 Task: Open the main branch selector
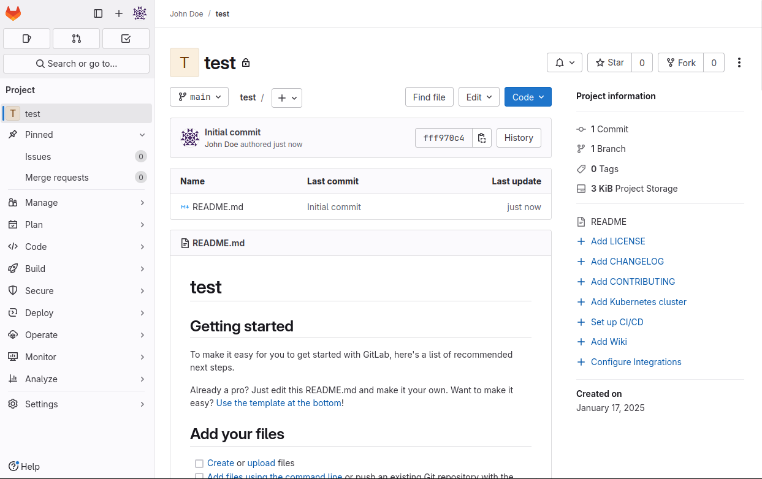coord(199,97)
